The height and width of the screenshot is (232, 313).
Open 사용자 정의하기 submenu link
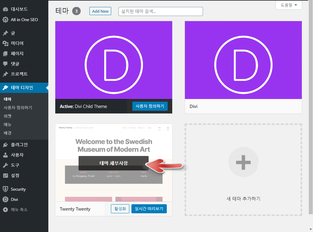[18, 108]
